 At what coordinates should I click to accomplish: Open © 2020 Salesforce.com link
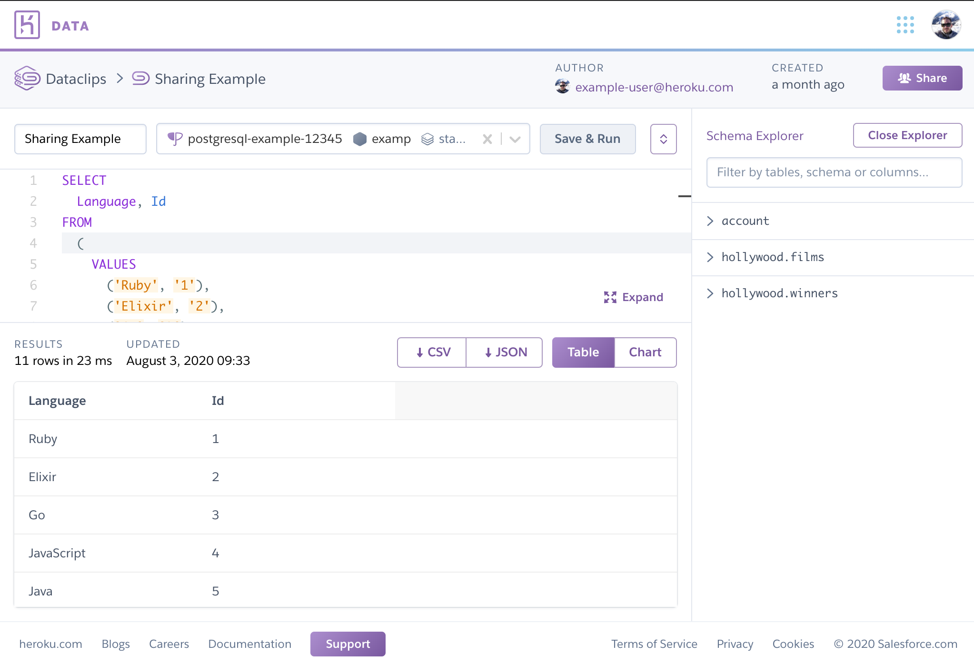(x=895, y=644)
